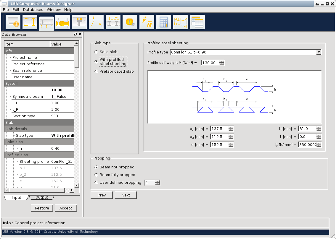336x239 pixels.
Task: Open the Profile type dropdown
Action: pos(319,52)
